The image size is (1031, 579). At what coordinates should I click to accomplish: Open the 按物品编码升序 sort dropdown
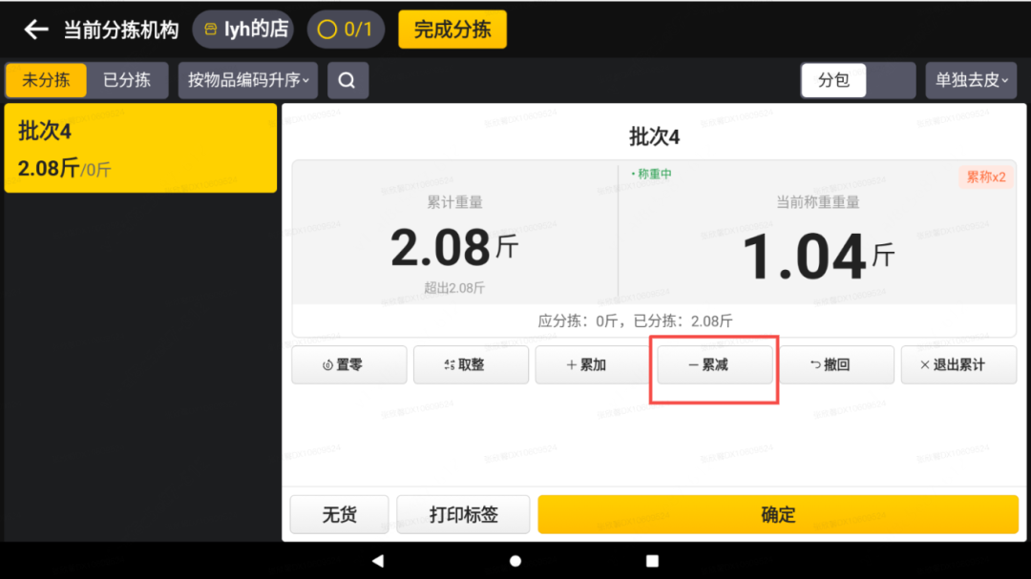(x=247, y=80)
